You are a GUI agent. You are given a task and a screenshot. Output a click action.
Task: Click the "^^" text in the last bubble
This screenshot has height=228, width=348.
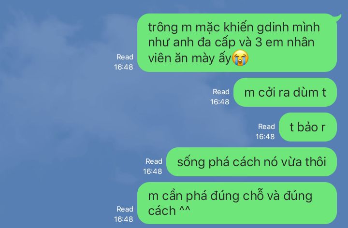click(x=185, y=209)
